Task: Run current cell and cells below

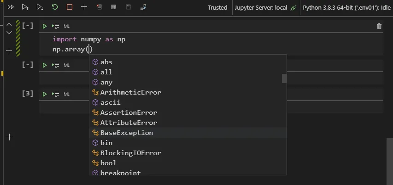Action: click(x=40, y=7)
